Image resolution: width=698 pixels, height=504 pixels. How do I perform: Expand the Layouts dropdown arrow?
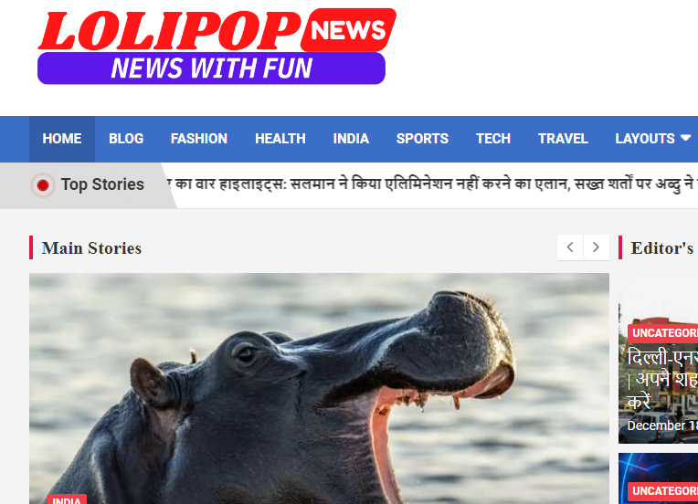(685, 139)
